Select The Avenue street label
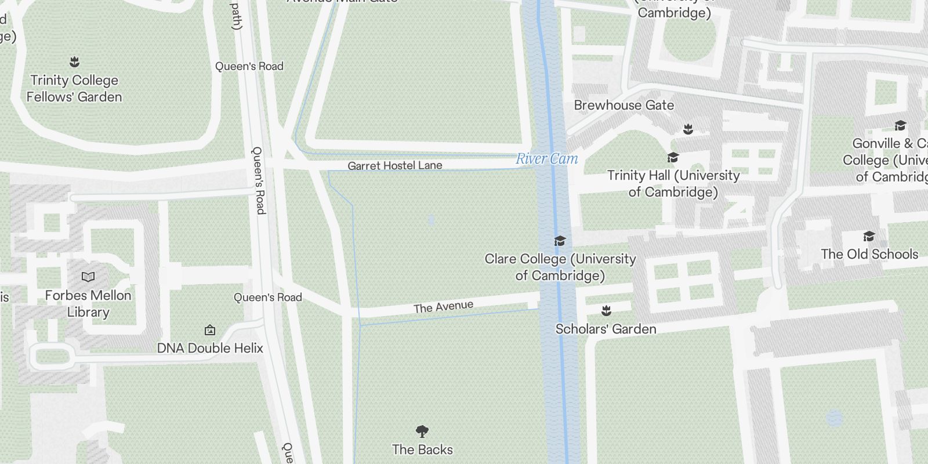The height and width of the screenshot is (464, 928). point(443,306)
